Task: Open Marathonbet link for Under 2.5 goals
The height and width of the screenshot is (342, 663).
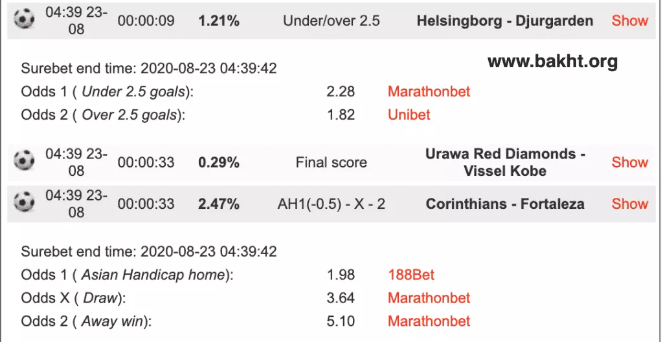Action: 429,91
